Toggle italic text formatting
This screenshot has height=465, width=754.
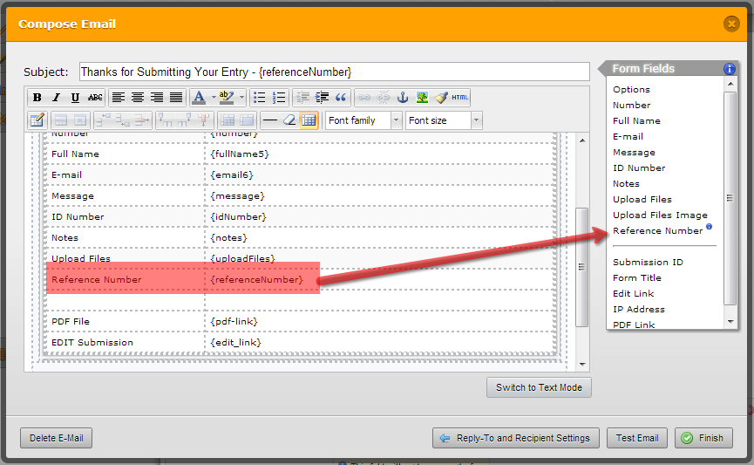(x=56, y=98)
